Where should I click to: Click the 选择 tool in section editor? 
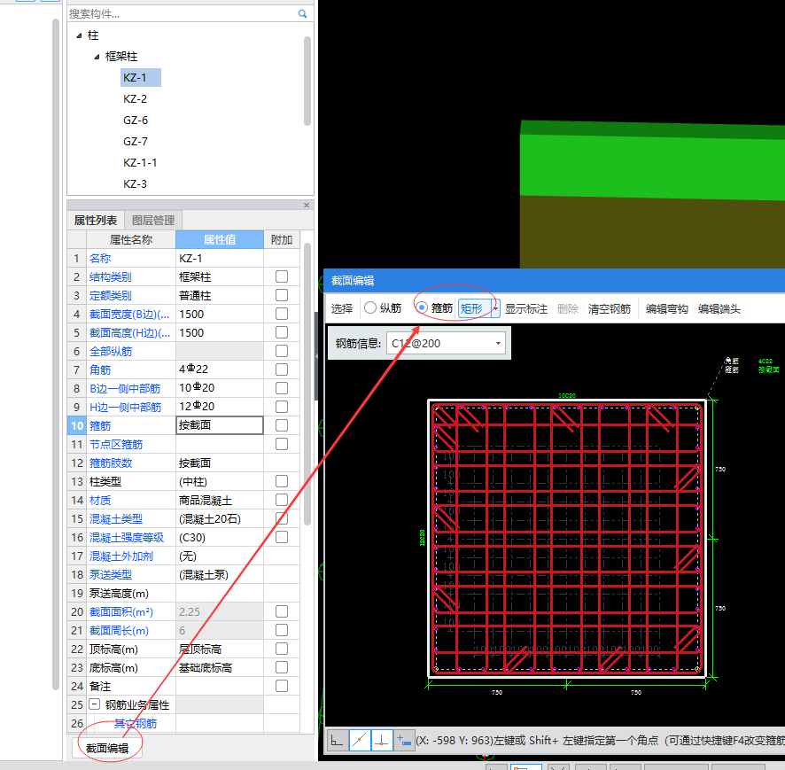pyautogui.click(x=342, y=308)
